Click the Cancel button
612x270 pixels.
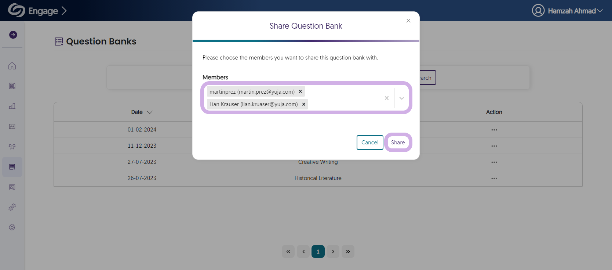pos(370,143)
